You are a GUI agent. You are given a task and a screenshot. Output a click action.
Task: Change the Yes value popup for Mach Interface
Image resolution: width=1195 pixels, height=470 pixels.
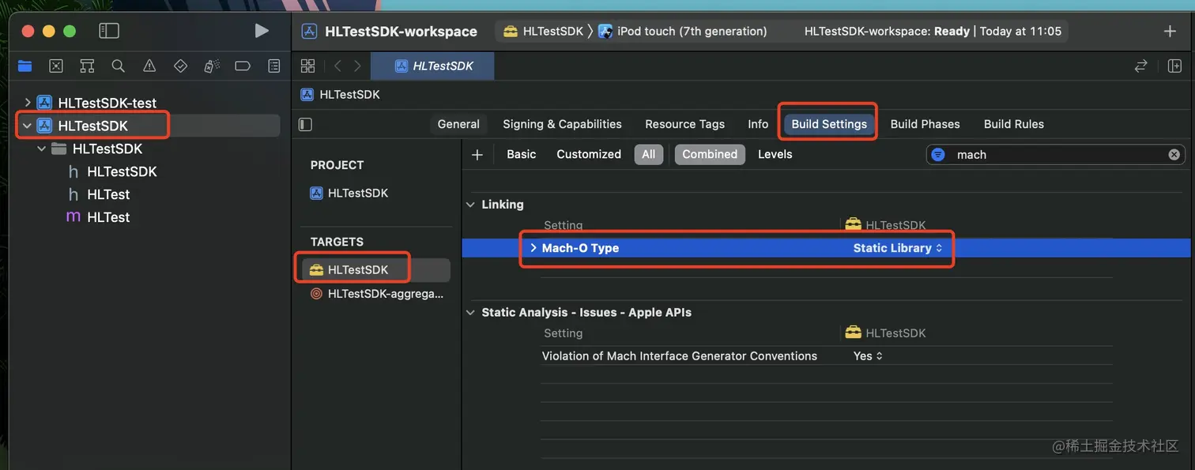tap(868, 356)
